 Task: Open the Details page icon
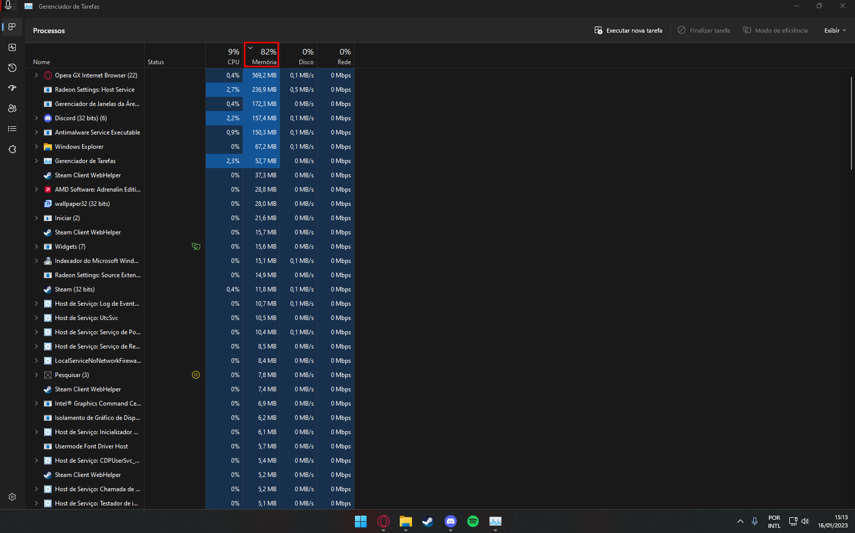pos(12,129)
